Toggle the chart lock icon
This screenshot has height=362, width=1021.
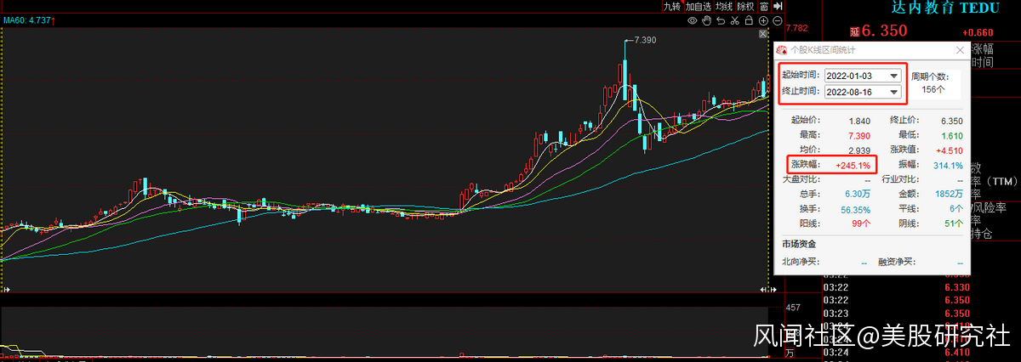[x=749, y=20]
